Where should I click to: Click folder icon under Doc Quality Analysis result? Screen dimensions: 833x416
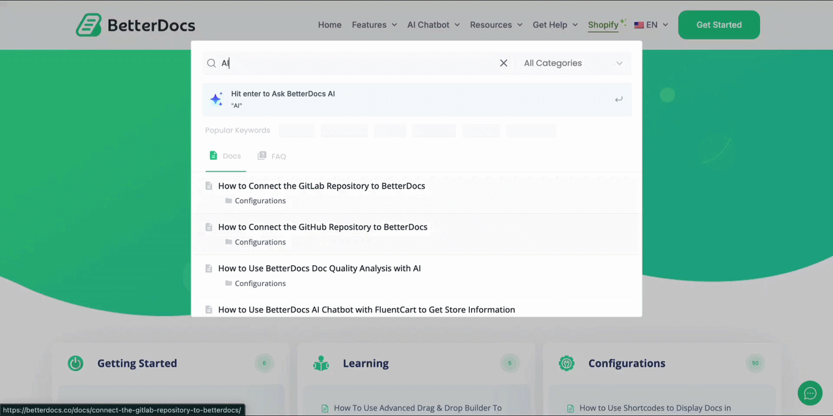[x=228, y=283]
